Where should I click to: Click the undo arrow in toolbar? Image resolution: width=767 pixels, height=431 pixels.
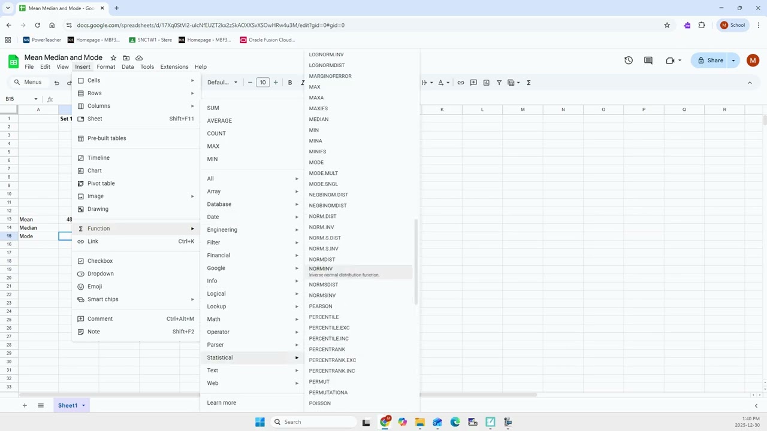pyautogui.click(x=57, y=83)
